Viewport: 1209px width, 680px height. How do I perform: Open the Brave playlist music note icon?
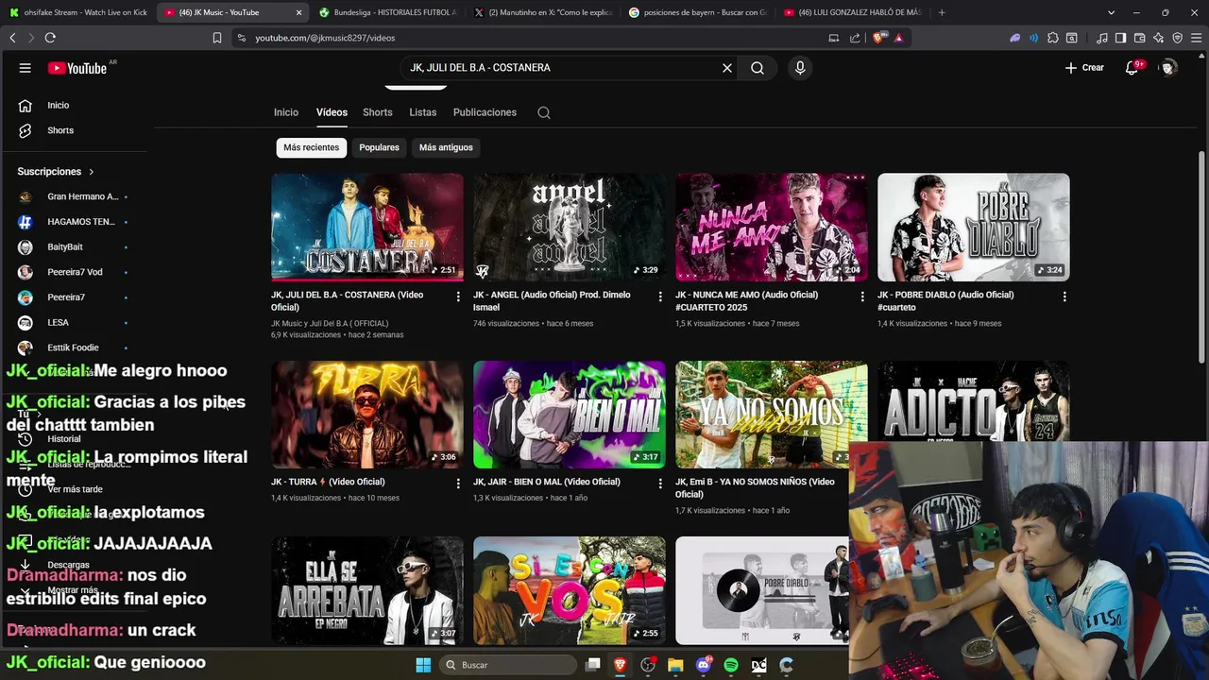[1102, 38]
